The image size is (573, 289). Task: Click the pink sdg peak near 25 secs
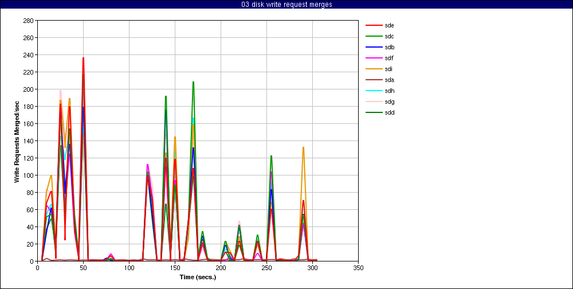tap(60, 91)
